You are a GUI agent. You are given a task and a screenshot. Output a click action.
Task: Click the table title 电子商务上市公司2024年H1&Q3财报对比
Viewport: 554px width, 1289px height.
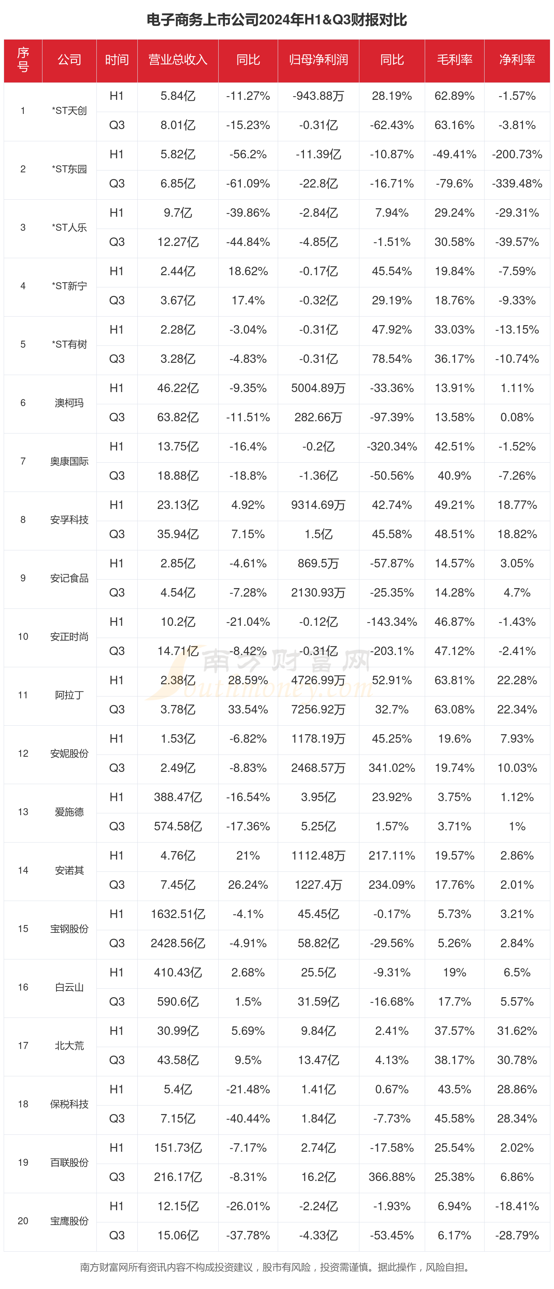[277, 20]
